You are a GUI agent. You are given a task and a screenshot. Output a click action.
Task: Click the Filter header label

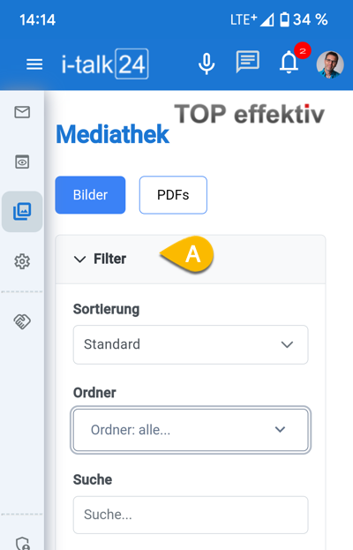(109, 259)
